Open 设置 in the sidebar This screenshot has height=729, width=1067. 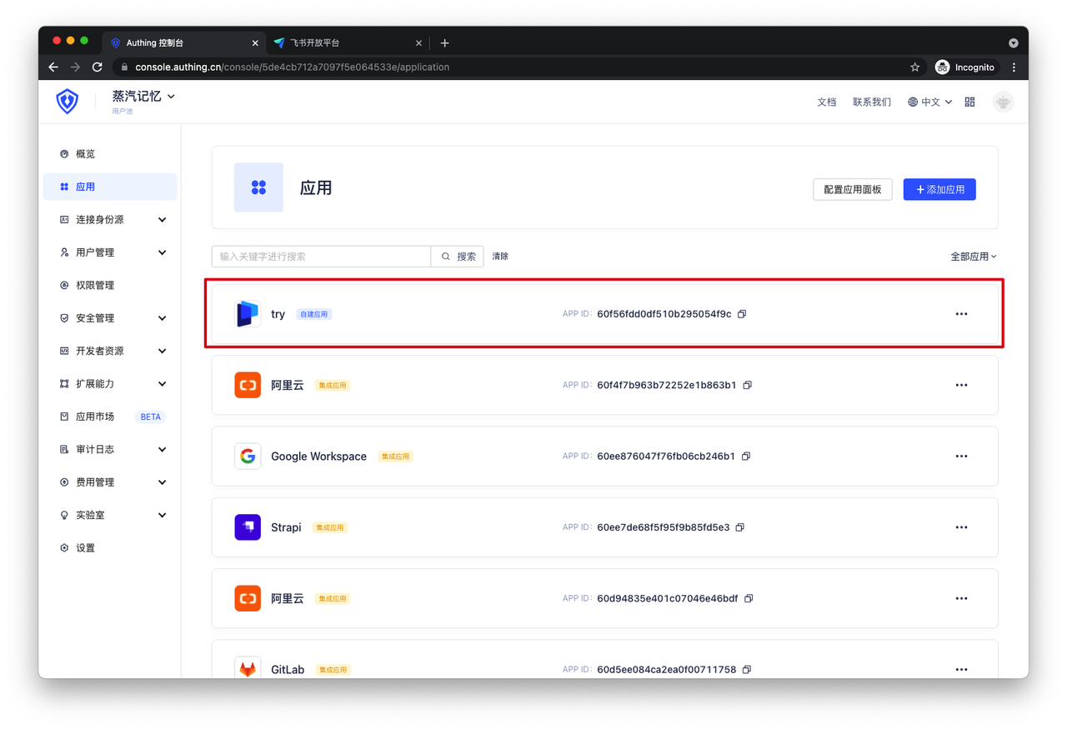[x=111, y=548]
